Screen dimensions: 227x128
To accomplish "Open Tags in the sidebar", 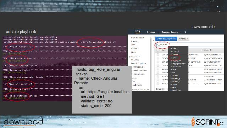I will point(133,45).
